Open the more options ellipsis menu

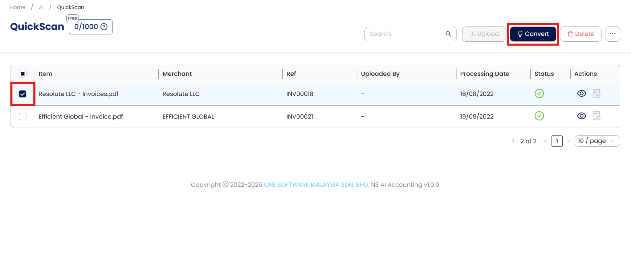pyautogui.click(x=613, y=34)
